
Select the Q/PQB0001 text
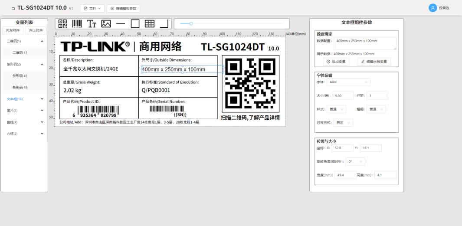pos(156,90)
